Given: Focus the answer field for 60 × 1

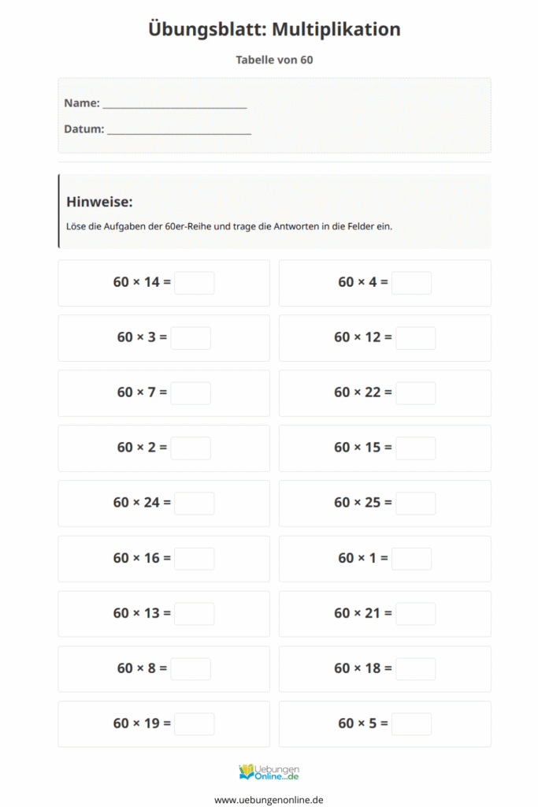Looking at the screenshot, I should (x=411, y=558).
